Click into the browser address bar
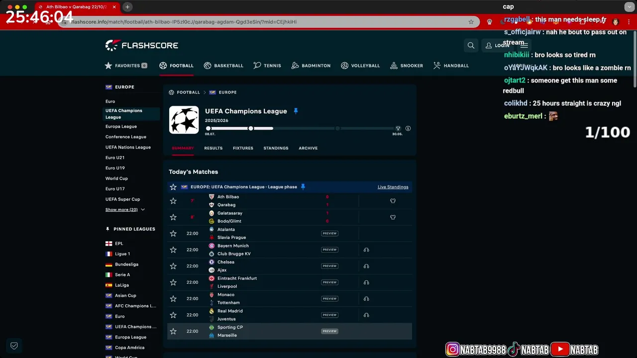637x358 pixels. coord(269,22)
